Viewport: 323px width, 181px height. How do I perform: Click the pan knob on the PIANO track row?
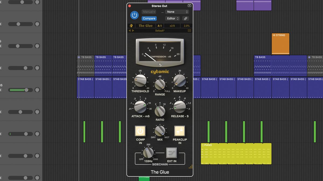(37, 156)
